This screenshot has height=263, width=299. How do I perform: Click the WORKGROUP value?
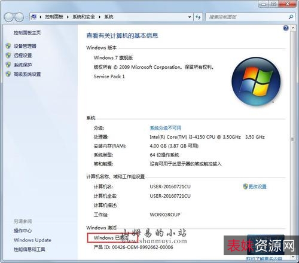click(x=165, y=215)
